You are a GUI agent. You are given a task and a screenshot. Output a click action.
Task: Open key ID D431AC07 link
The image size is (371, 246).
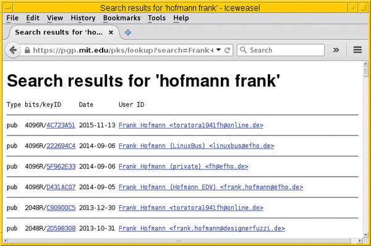click(61, 187)
